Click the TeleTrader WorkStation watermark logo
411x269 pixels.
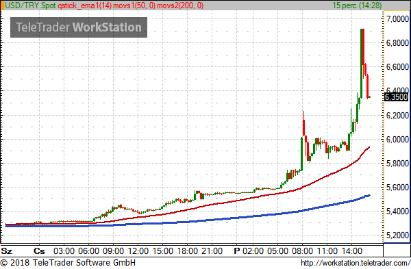click(79, 27)
